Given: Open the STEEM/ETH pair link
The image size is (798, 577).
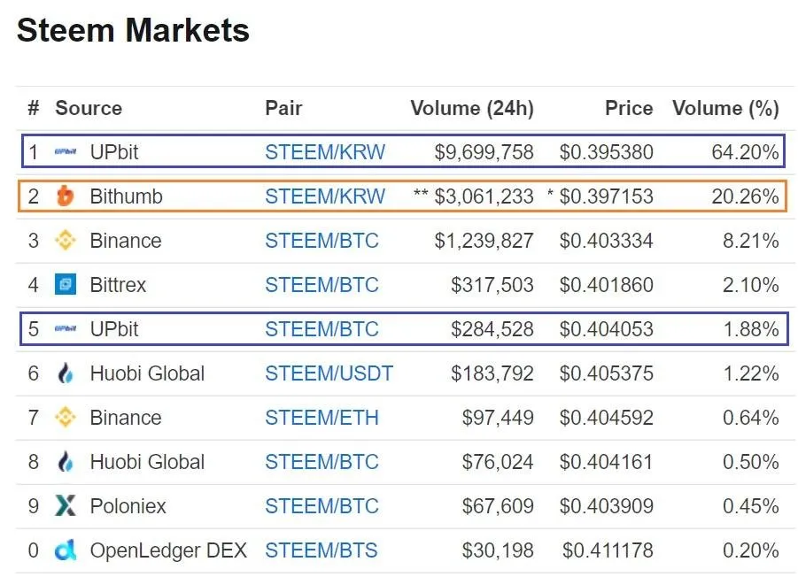Looking at the screenshot, I should (322, 418).
